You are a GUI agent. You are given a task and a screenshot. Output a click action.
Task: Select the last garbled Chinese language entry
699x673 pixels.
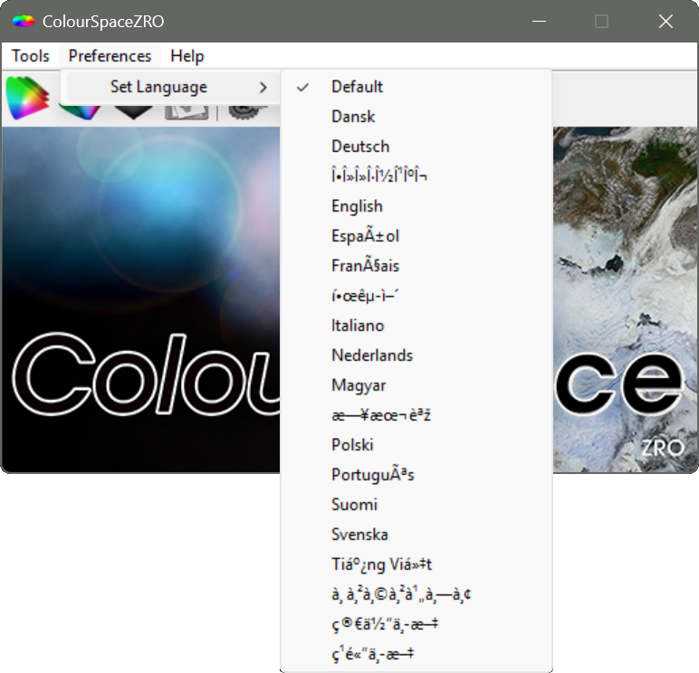pyautogui.click(x=417, y=654)
